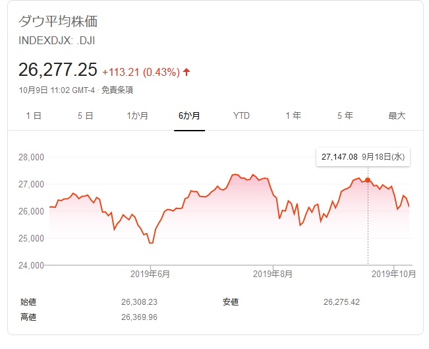The height and width of the screenshot is (349, 429).
Task: Select the 5年 range tab
Action: pos(345,115)
